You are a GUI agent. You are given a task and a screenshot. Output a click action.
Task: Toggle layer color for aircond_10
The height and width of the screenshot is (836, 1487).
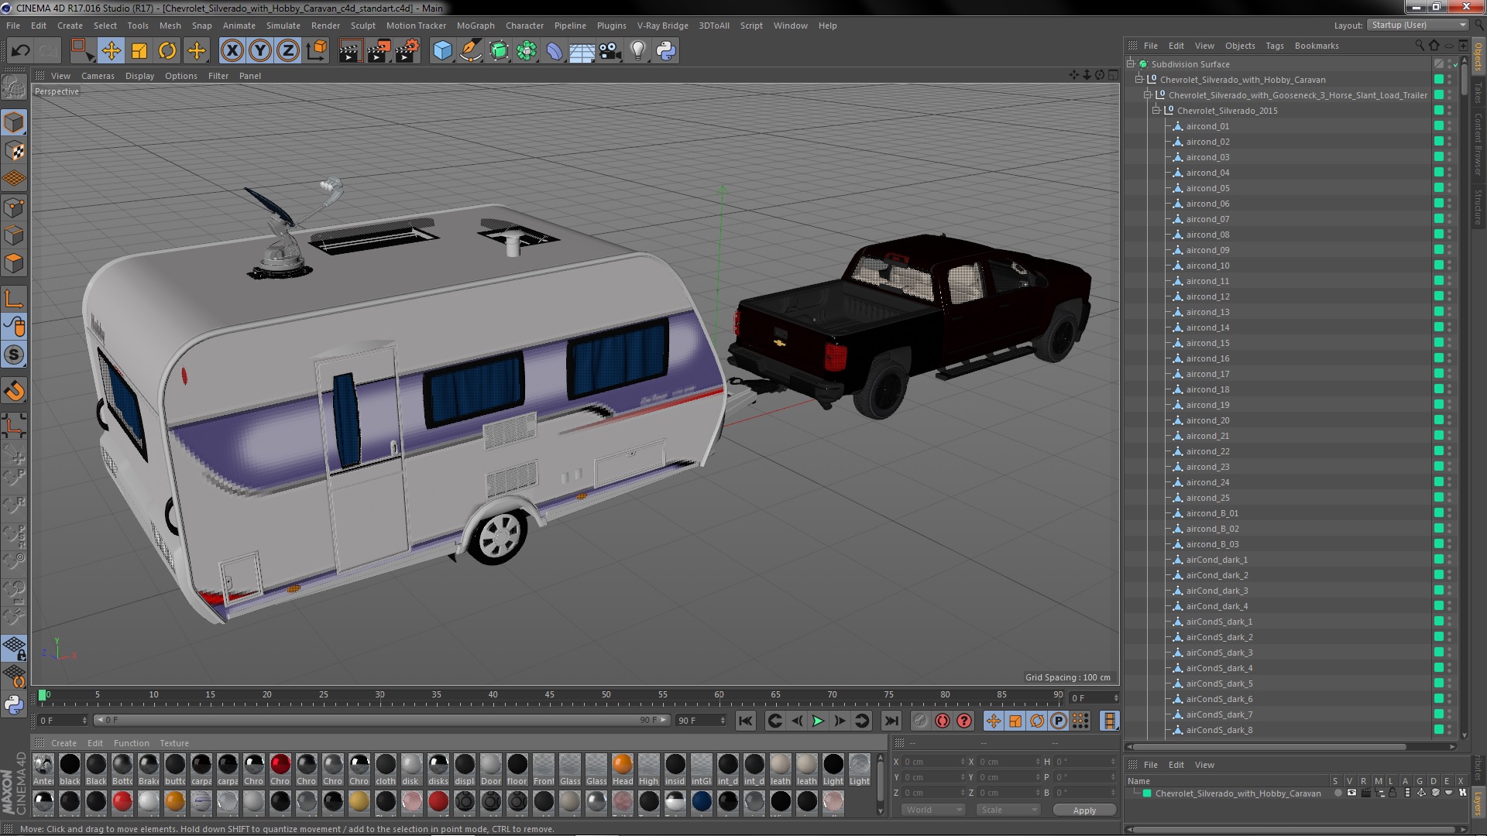[1438, 266]
